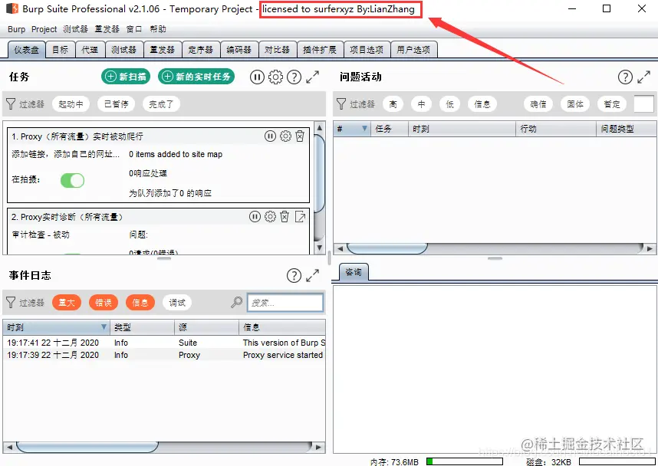Open help for the 问题活动 panel
The width and height of the screenshot is (658, 466).
click(625, 77)
